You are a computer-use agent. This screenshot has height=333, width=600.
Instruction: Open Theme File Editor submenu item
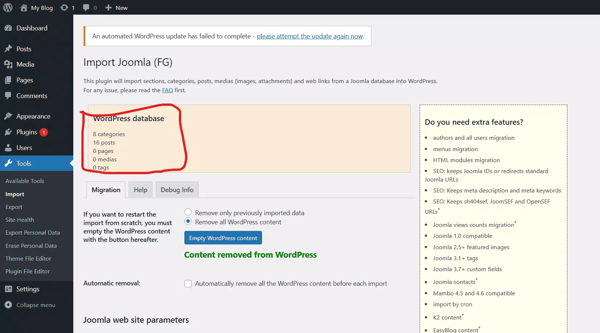(28, 259)
